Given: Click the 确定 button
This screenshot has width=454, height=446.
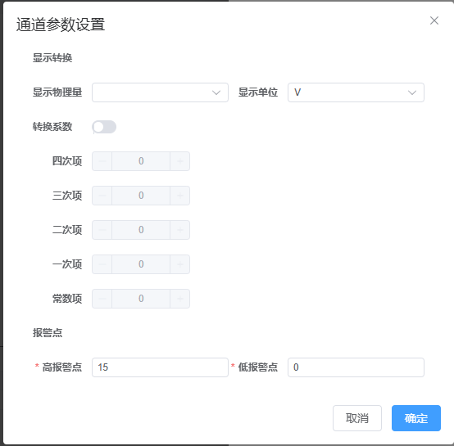Looking at the screenshot, I should pyautogui.click(x=416, y=418).
